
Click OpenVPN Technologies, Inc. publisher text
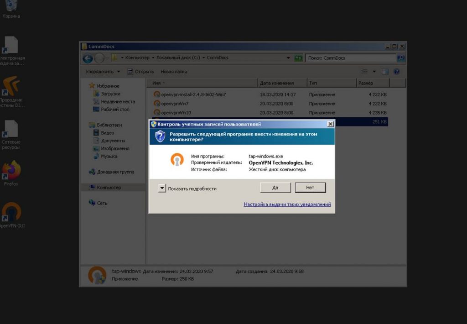click(x=281, y=163)
